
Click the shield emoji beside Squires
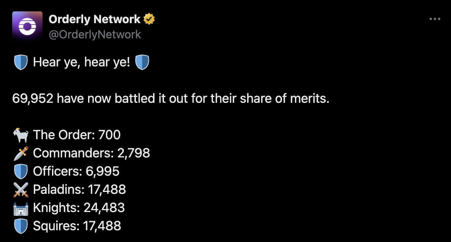pos(20,226)
